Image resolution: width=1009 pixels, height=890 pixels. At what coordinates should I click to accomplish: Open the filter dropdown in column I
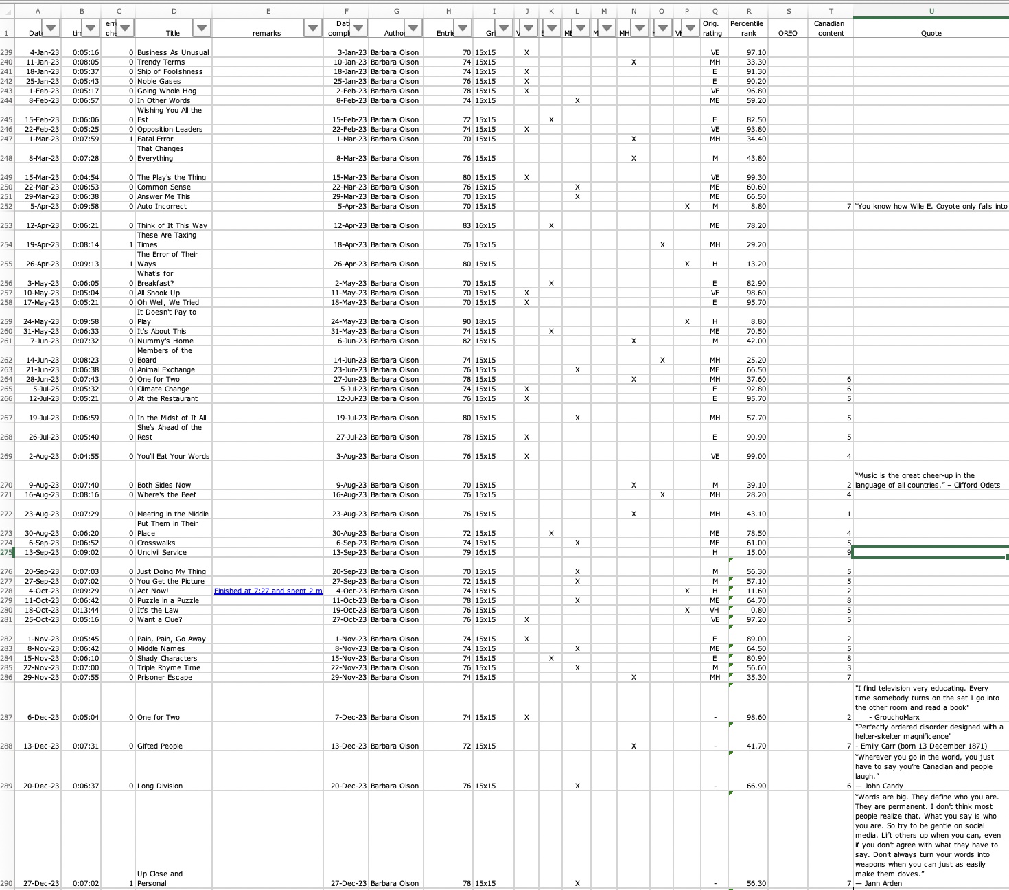pos(504,28)
